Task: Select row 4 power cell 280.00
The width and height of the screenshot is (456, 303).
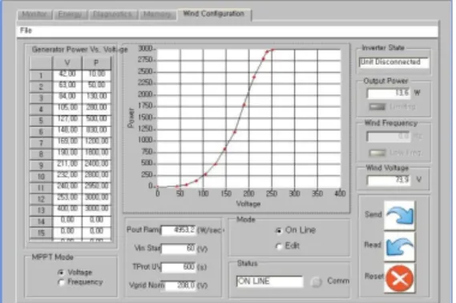Action: [96, 108]
